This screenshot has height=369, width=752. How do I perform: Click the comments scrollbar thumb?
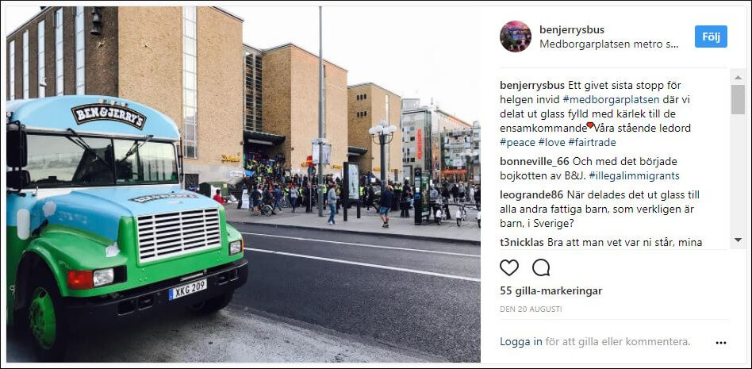click(738, 99)
